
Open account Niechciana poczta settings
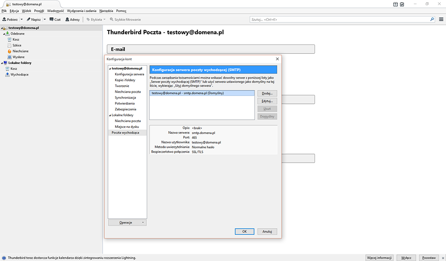(x=128, y=92)
